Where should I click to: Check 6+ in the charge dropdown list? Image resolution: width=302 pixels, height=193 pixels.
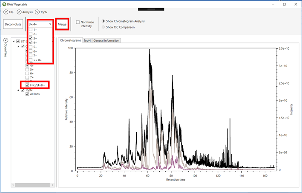coord(31,51)
